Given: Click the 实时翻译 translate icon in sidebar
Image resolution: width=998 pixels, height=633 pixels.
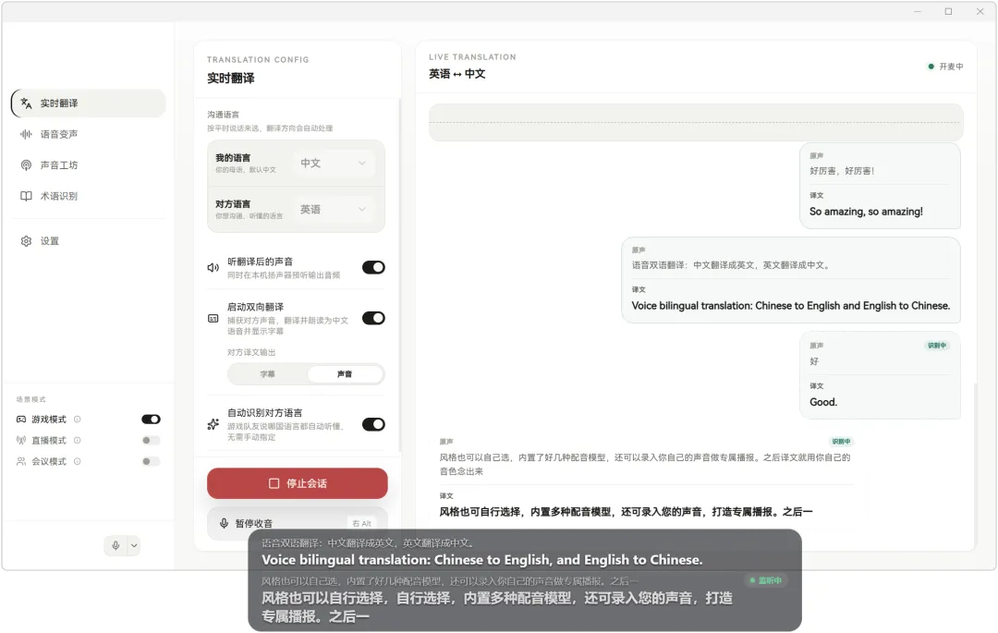Looking at the screenshot, I should (x=26, y=103).
